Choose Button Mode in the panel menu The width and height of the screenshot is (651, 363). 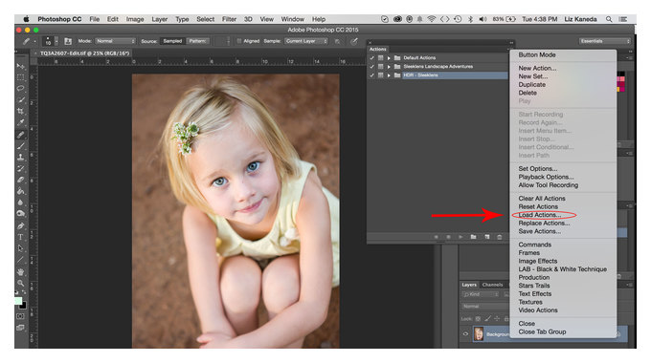537,54
